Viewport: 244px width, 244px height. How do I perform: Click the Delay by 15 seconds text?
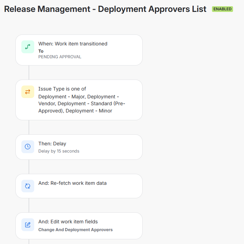coord(59,151)
